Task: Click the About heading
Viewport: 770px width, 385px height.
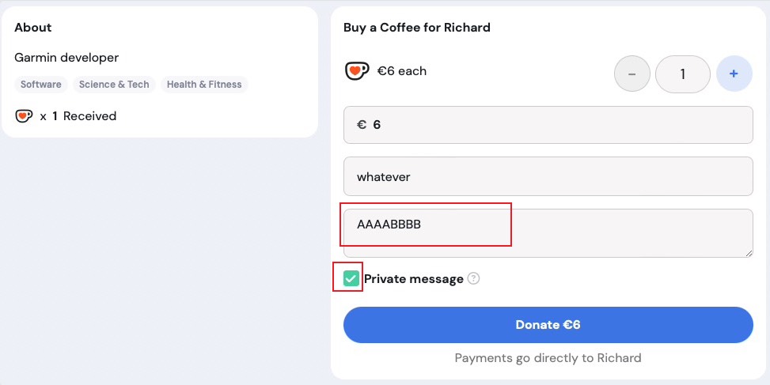Action: coord(33,28)
